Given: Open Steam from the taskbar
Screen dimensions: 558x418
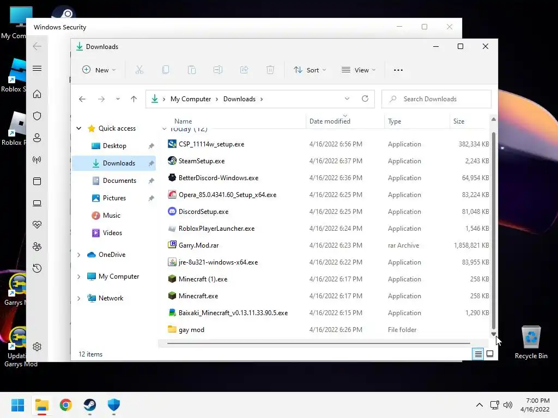Looking at the screenshot, I should 90,405.
